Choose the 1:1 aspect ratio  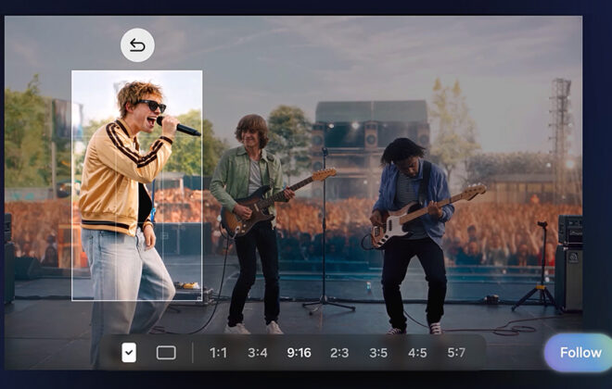tap(218, 353)
